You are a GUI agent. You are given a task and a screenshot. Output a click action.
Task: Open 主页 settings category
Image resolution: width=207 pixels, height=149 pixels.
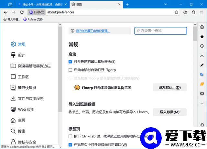18,120
